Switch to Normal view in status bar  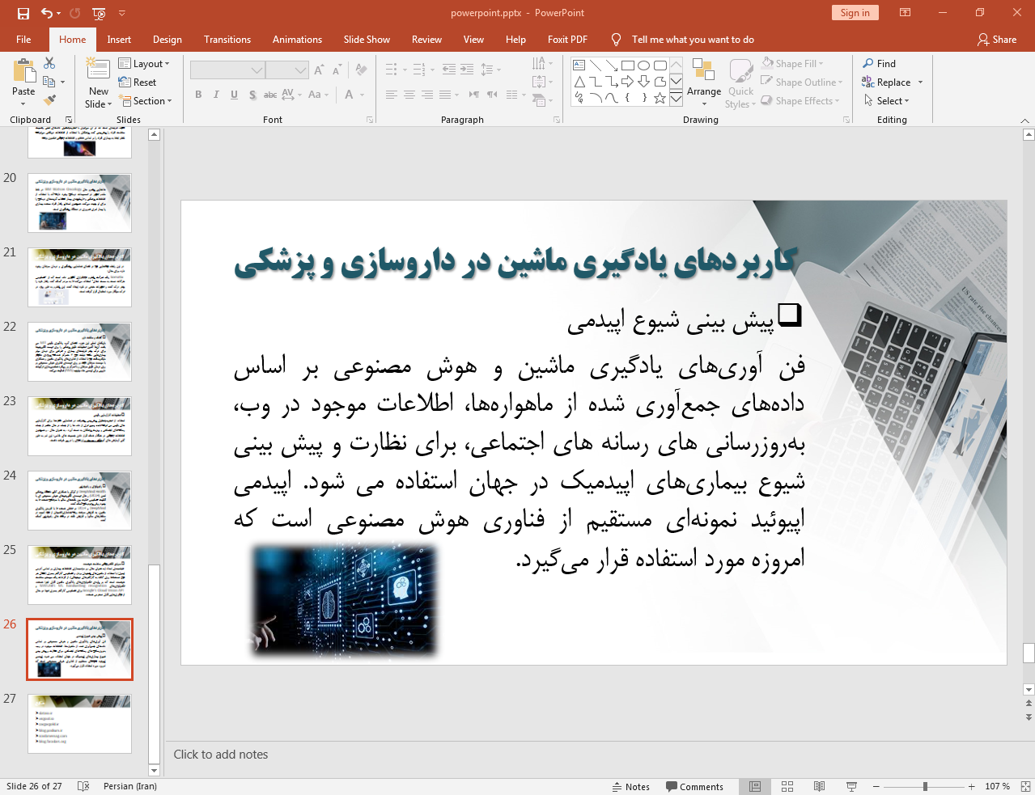[x=755, y=786]
